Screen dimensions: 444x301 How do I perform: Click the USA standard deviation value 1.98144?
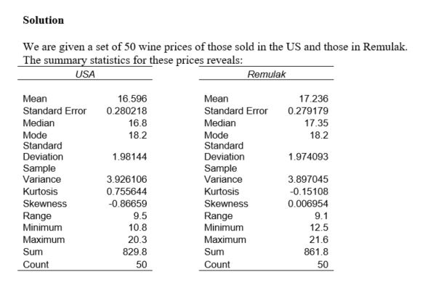pyautogui.click(x=129, y=157)
